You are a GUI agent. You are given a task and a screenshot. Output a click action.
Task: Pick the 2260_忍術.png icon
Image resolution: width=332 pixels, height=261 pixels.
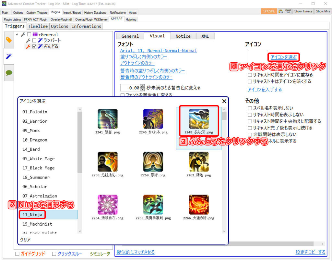pos(153,162)
